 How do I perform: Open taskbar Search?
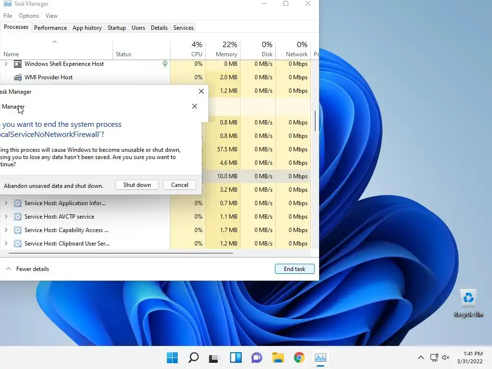point(193,357)
